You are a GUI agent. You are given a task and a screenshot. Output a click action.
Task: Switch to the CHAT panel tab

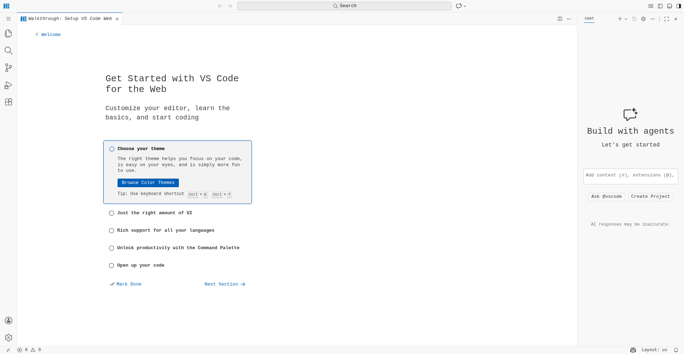coord(589,19)
